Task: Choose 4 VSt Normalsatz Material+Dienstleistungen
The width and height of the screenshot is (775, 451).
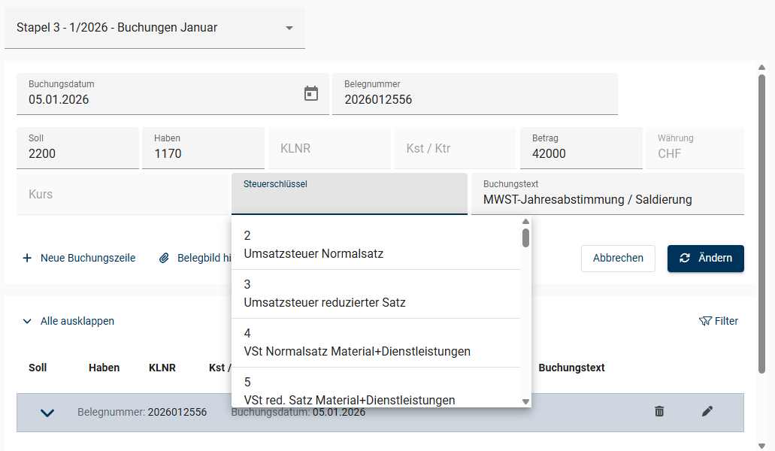Action: click(x=376, y=343)
